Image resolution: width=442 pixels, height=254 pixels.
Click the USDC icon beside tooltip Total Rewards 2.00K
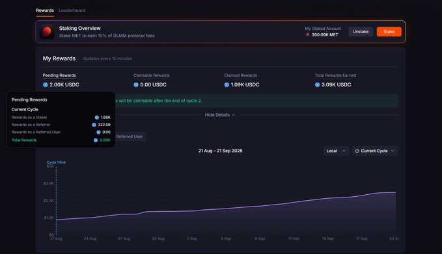coord(96,140)
